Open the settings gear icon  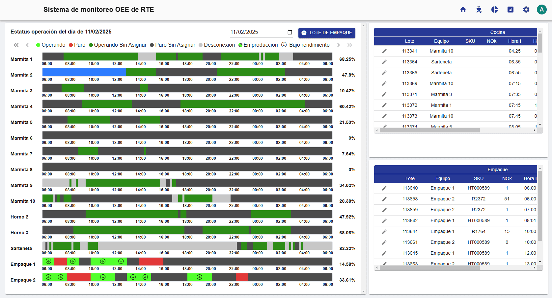click(526, 10)
